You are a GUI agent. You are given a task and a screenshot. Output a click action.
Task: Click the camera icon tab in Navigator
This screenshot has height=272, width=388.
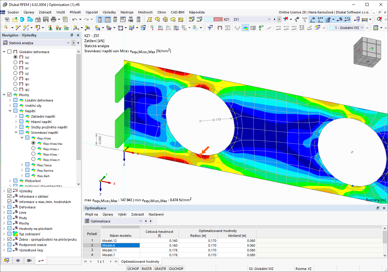pos(29,260)
